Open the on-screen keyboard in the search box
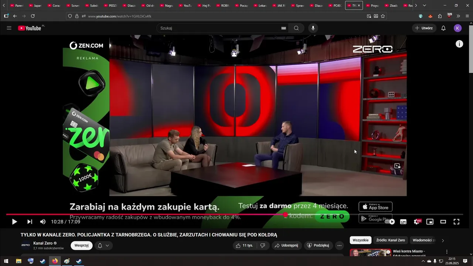 (x=283, y=28)
